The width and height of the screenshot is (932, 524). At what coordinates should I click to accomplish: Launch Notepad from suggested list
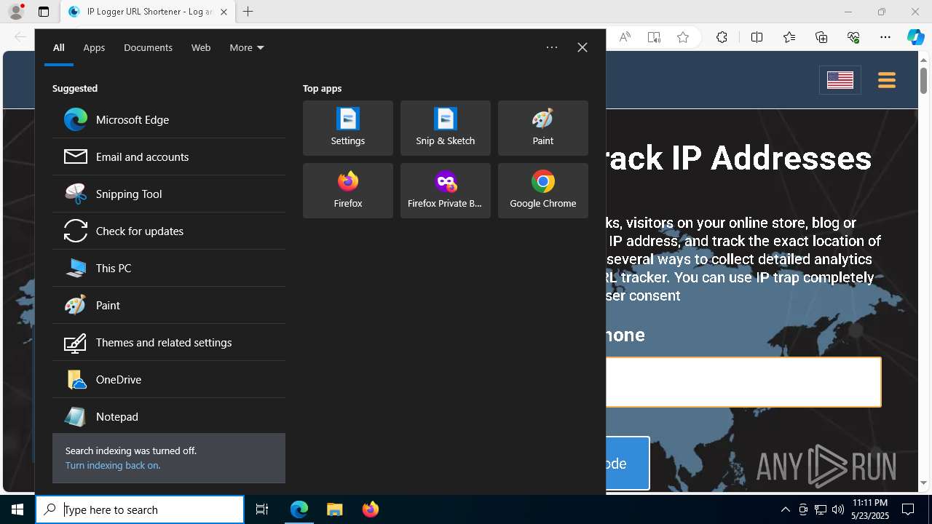point(169,416)
